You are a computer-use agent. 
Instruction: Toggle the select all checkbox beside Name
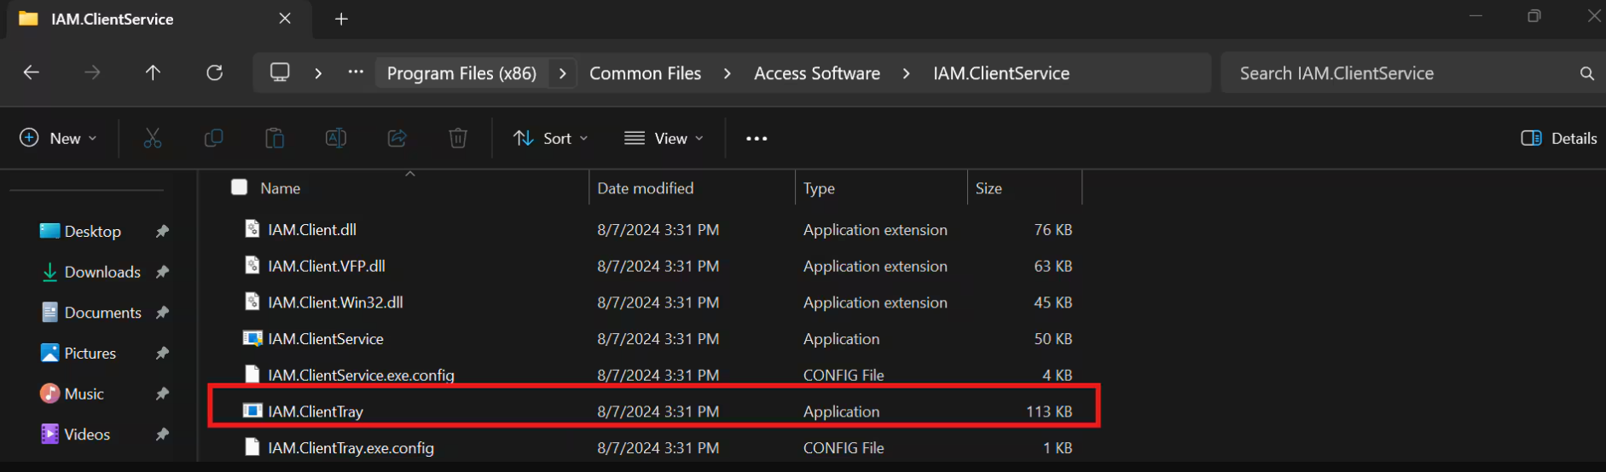pos(240,187)
